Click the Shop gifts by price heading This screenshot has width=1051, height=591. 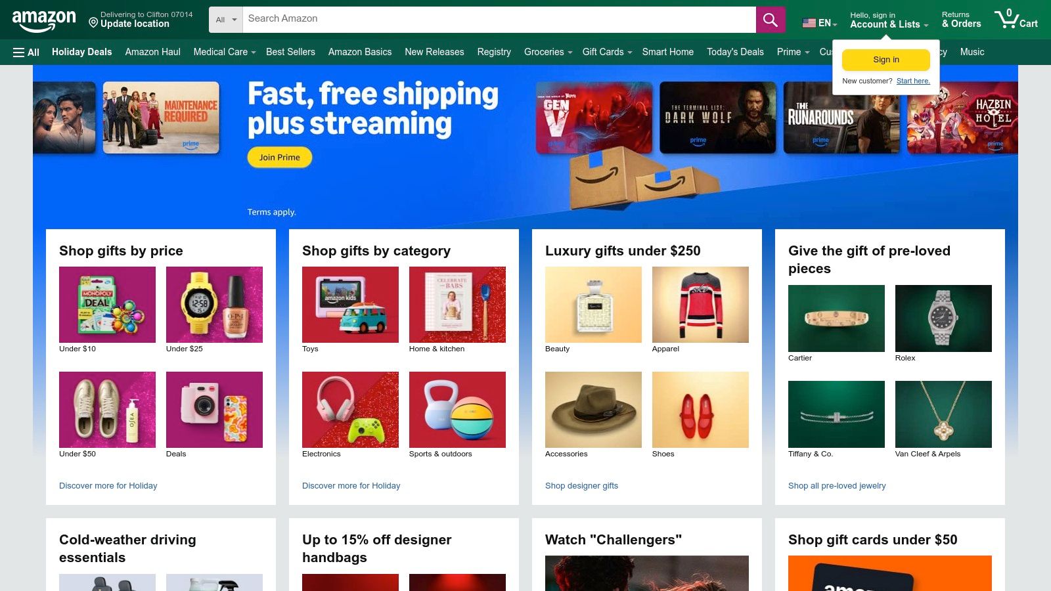121,251
